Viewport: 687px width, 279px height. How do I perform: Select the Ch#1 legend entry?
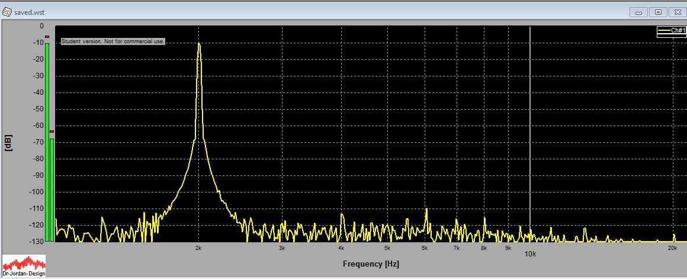671,30
